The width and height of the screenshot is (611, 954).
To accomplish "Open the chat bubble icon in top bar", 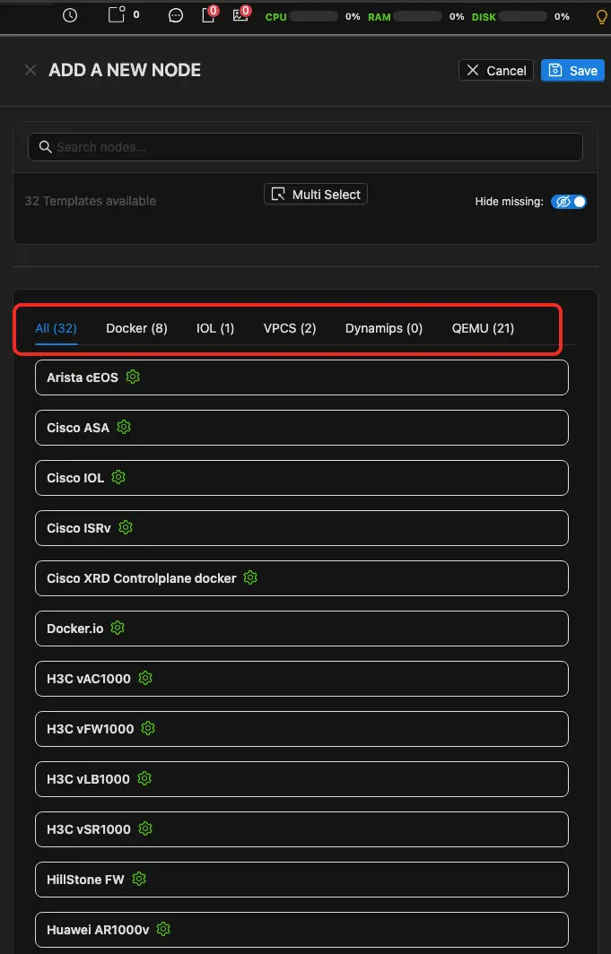I will click(x=176, y=16).
